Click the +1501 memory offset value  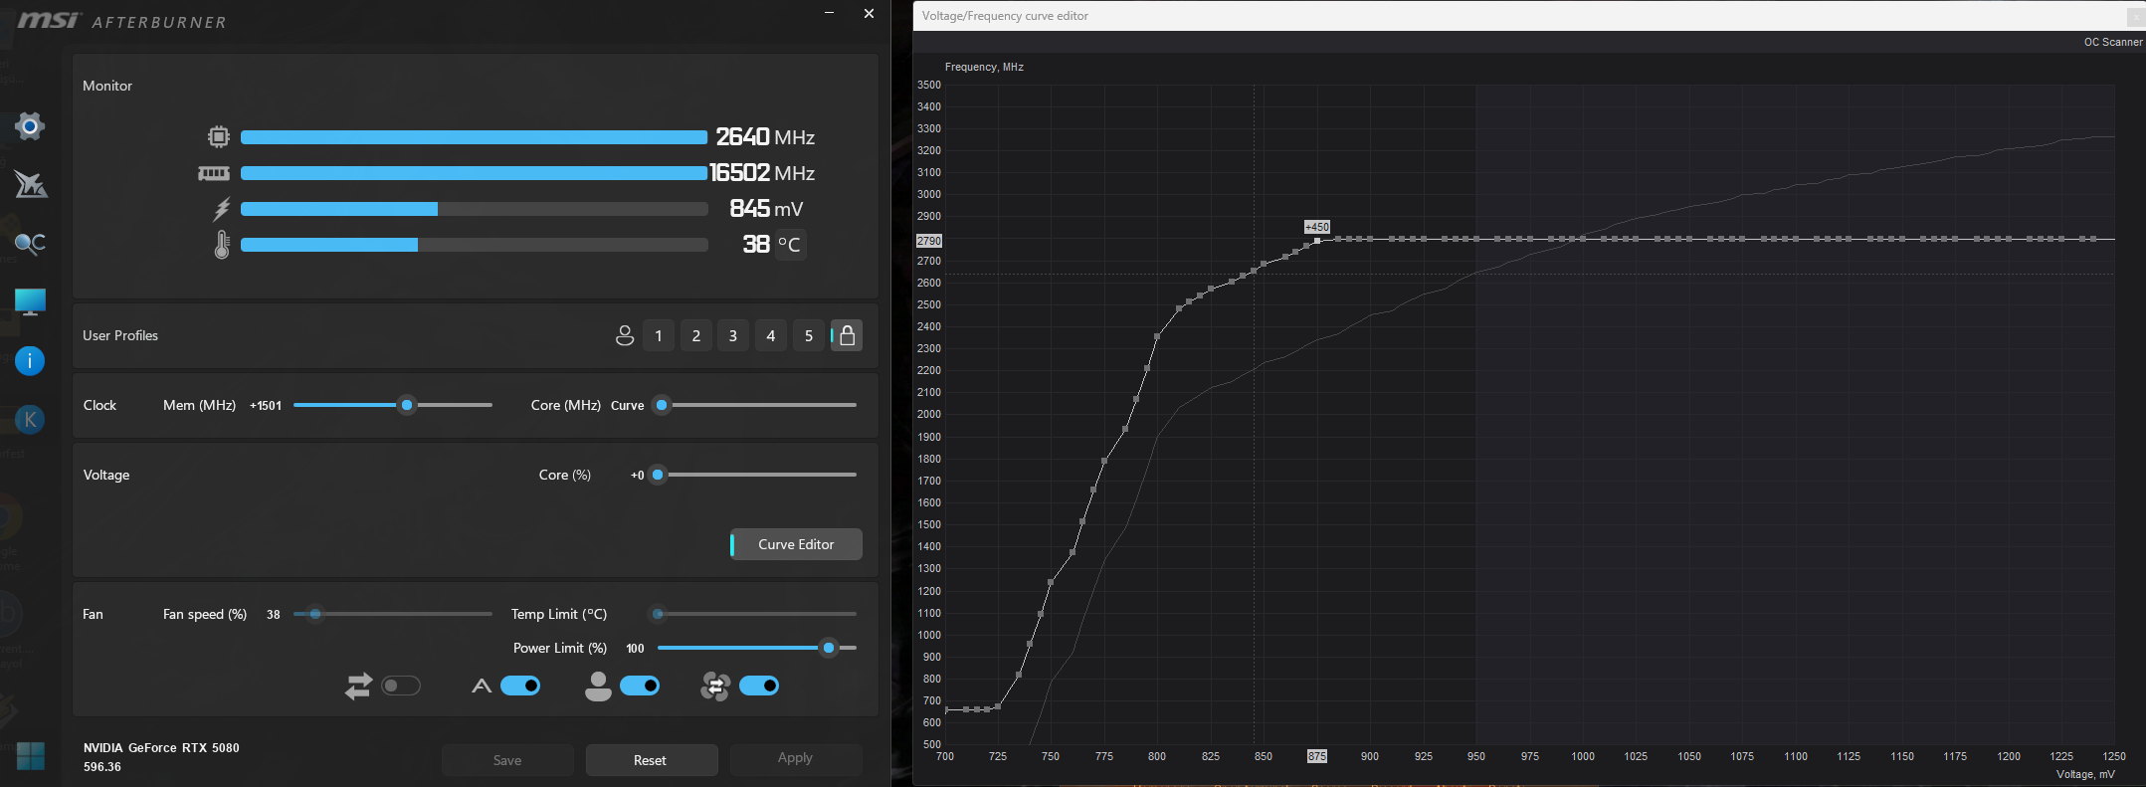266,406
